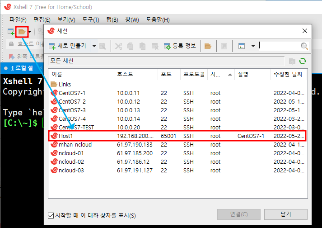
Task: Click the Properties icon beside New dropdown
Action: click(x=103, y=46)
